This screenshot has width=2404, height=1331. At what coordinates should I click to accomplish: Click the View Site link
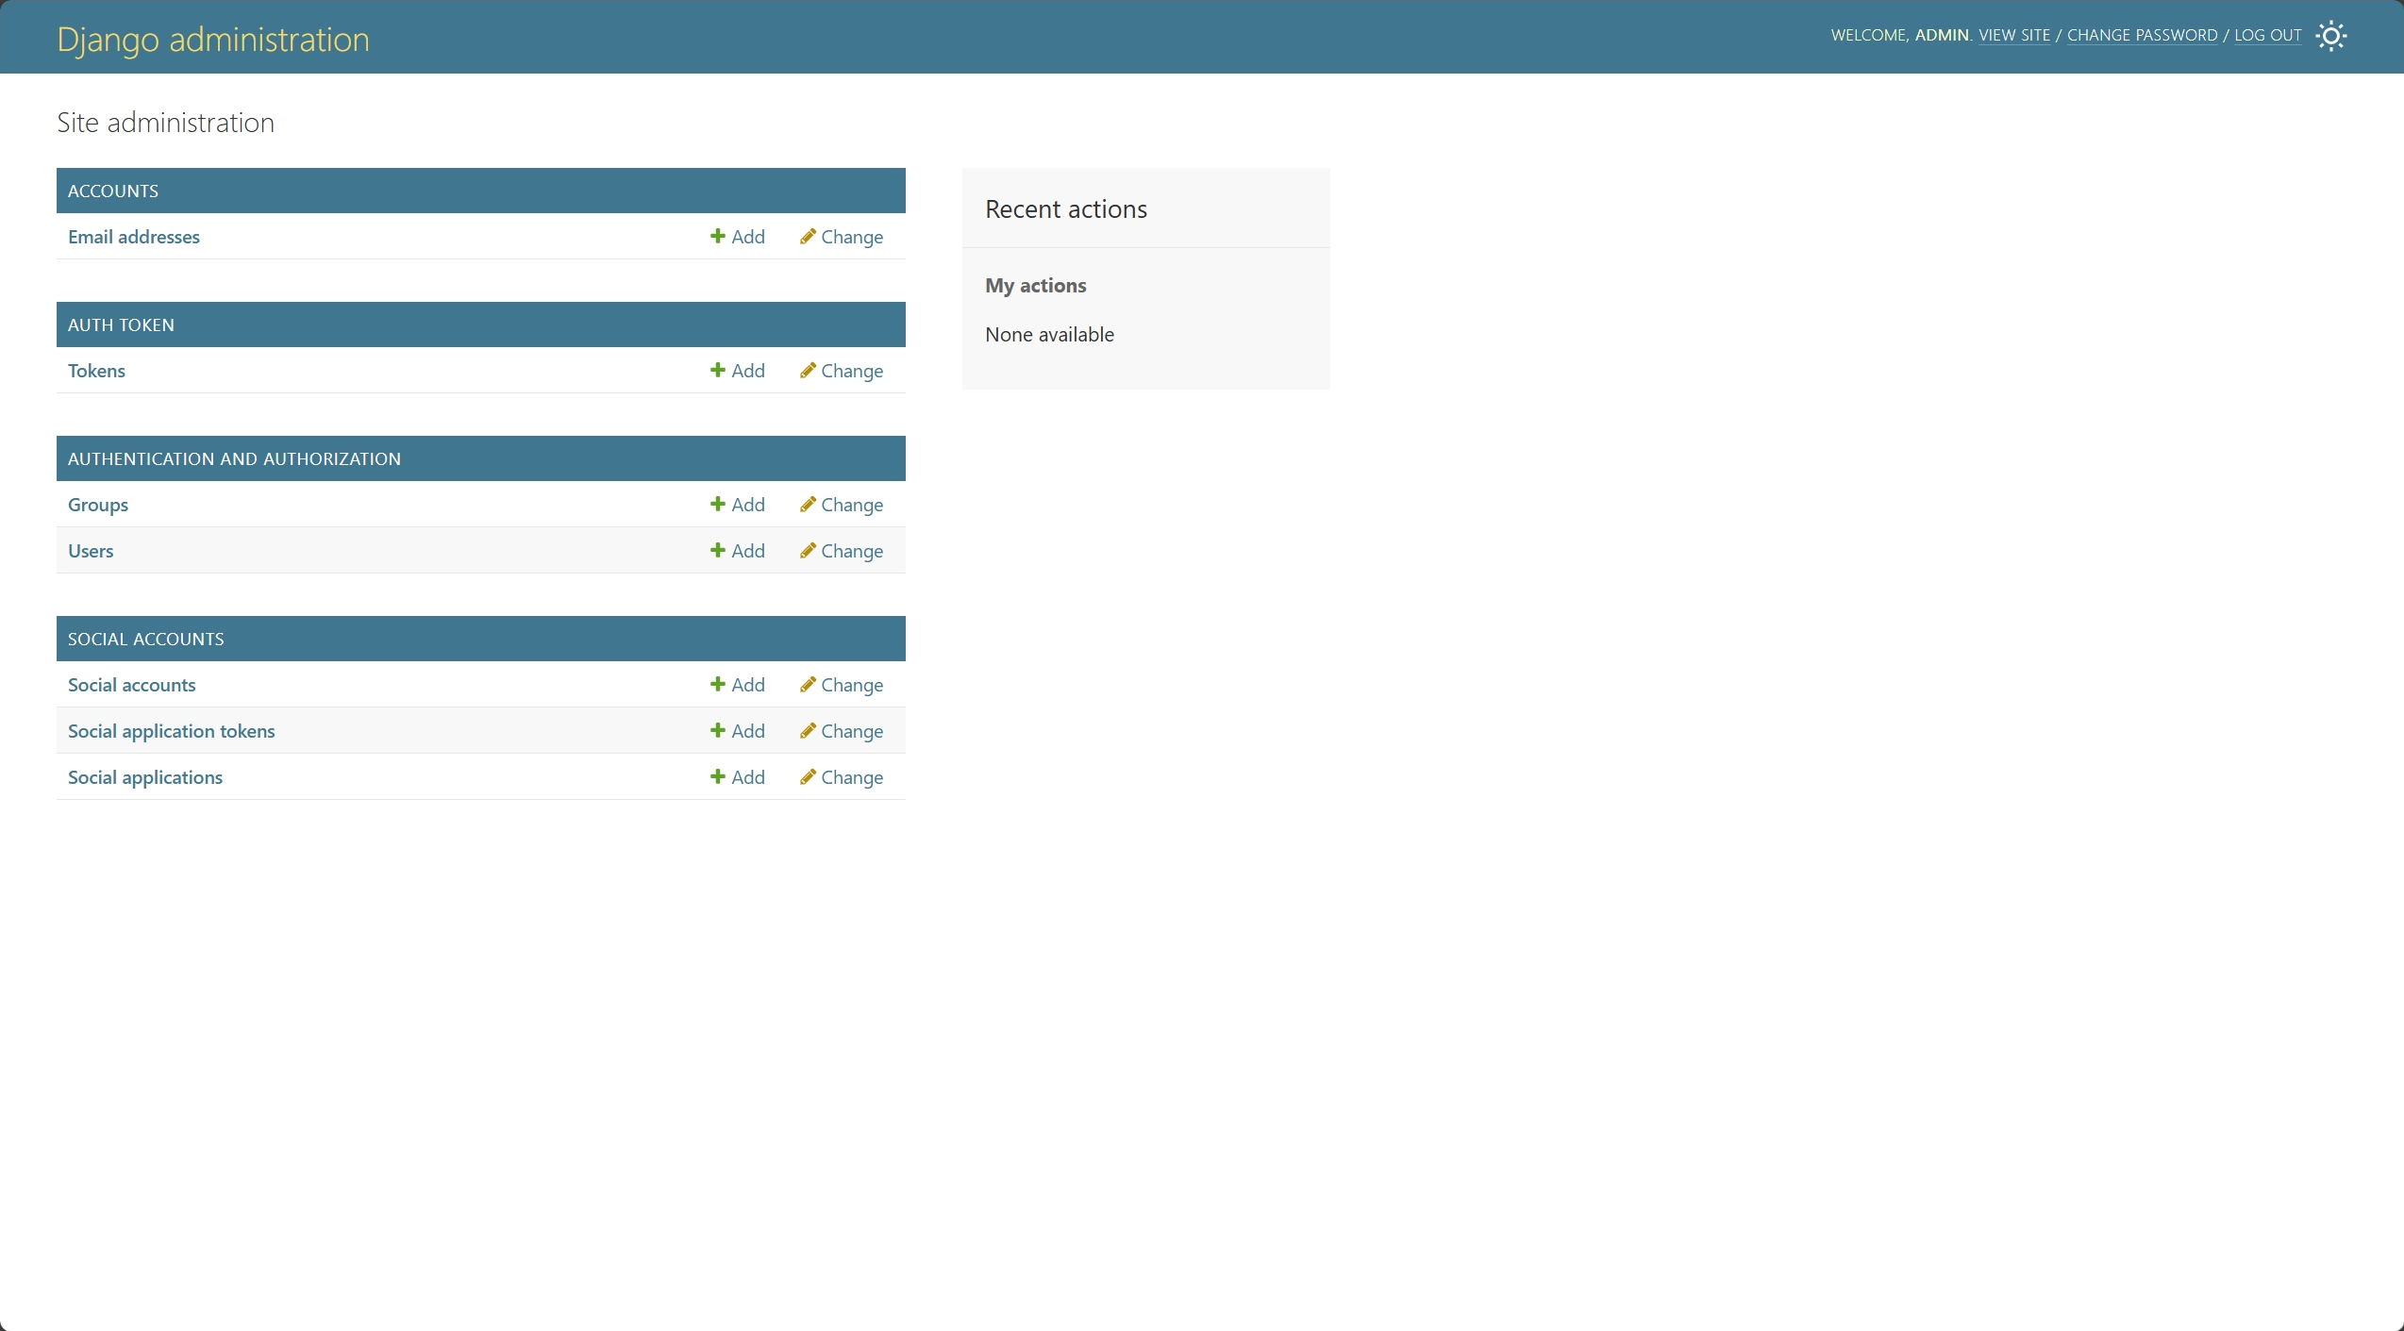coord(2013,36)
